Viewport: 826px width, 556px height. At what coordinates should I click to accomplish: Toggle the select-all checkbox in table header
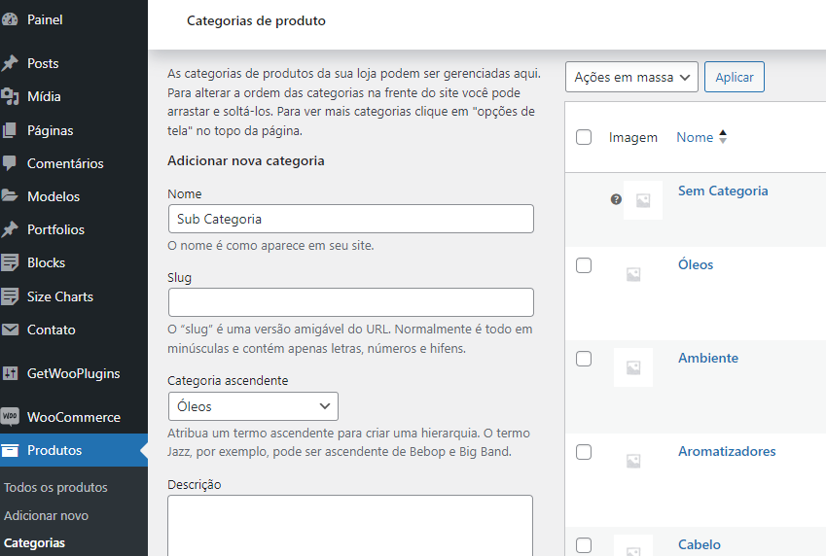point(584,137)
